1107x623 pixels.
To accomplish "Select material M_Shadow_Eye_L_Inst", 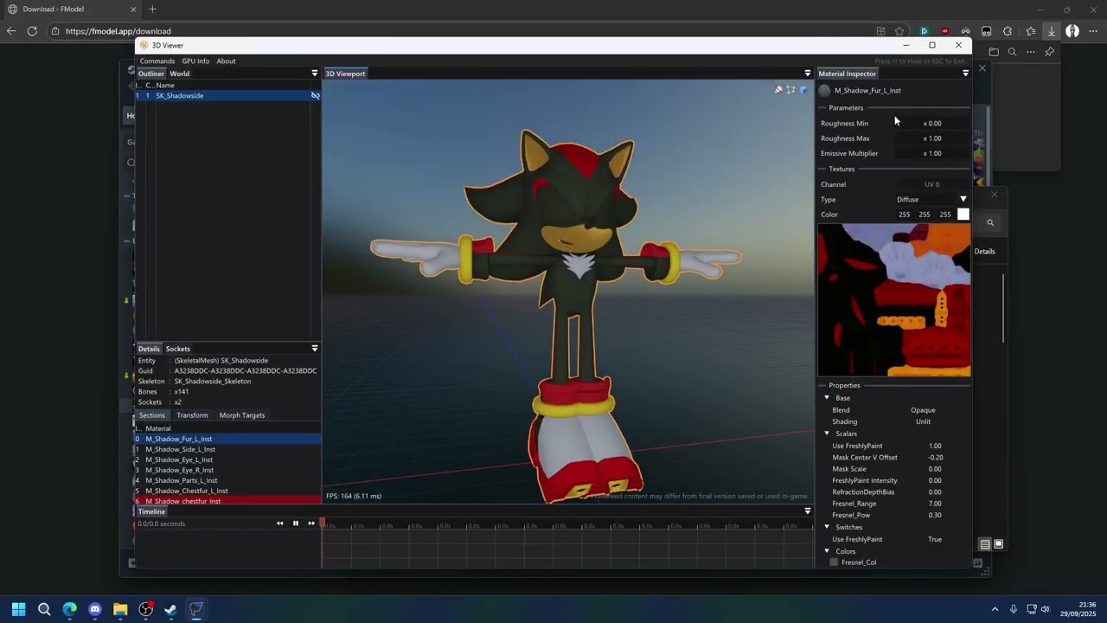I will (228, 459).
